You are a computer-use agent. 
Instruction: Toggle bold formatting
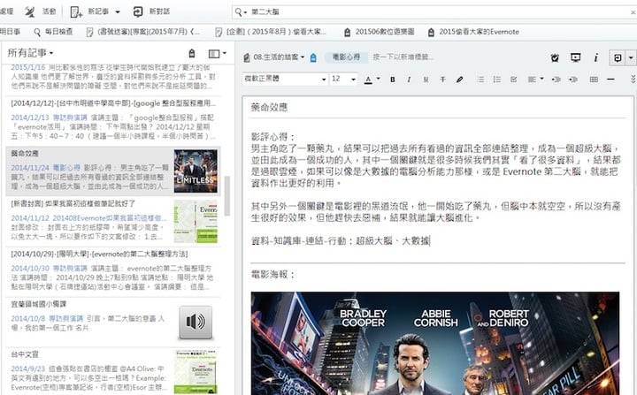[x=393, y=80]
